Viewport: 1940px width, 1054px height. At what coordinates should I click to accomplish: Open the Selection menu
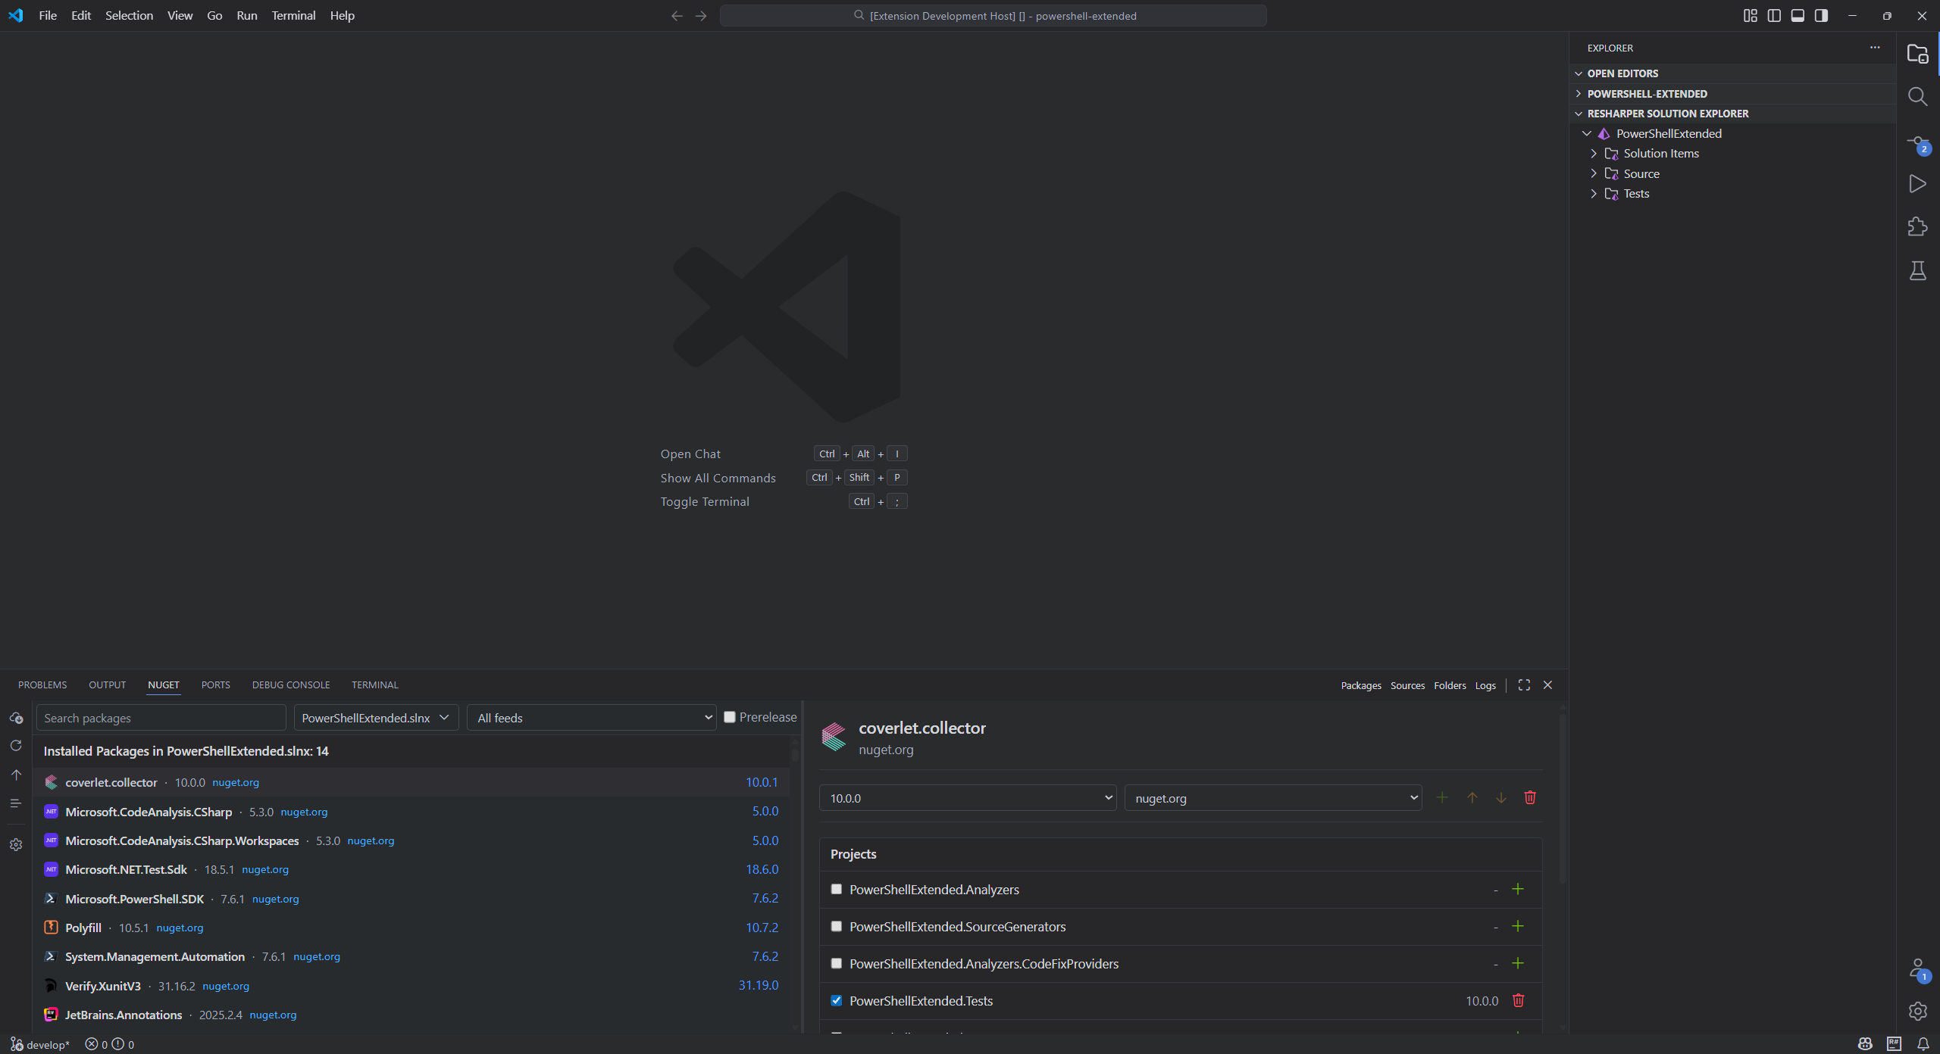[x=129, y=15]
